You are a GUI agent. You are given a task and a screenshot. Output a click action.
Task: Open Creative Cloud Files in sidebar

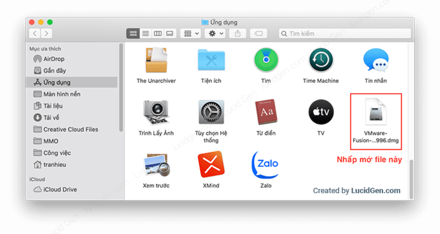tap(72, 129)
